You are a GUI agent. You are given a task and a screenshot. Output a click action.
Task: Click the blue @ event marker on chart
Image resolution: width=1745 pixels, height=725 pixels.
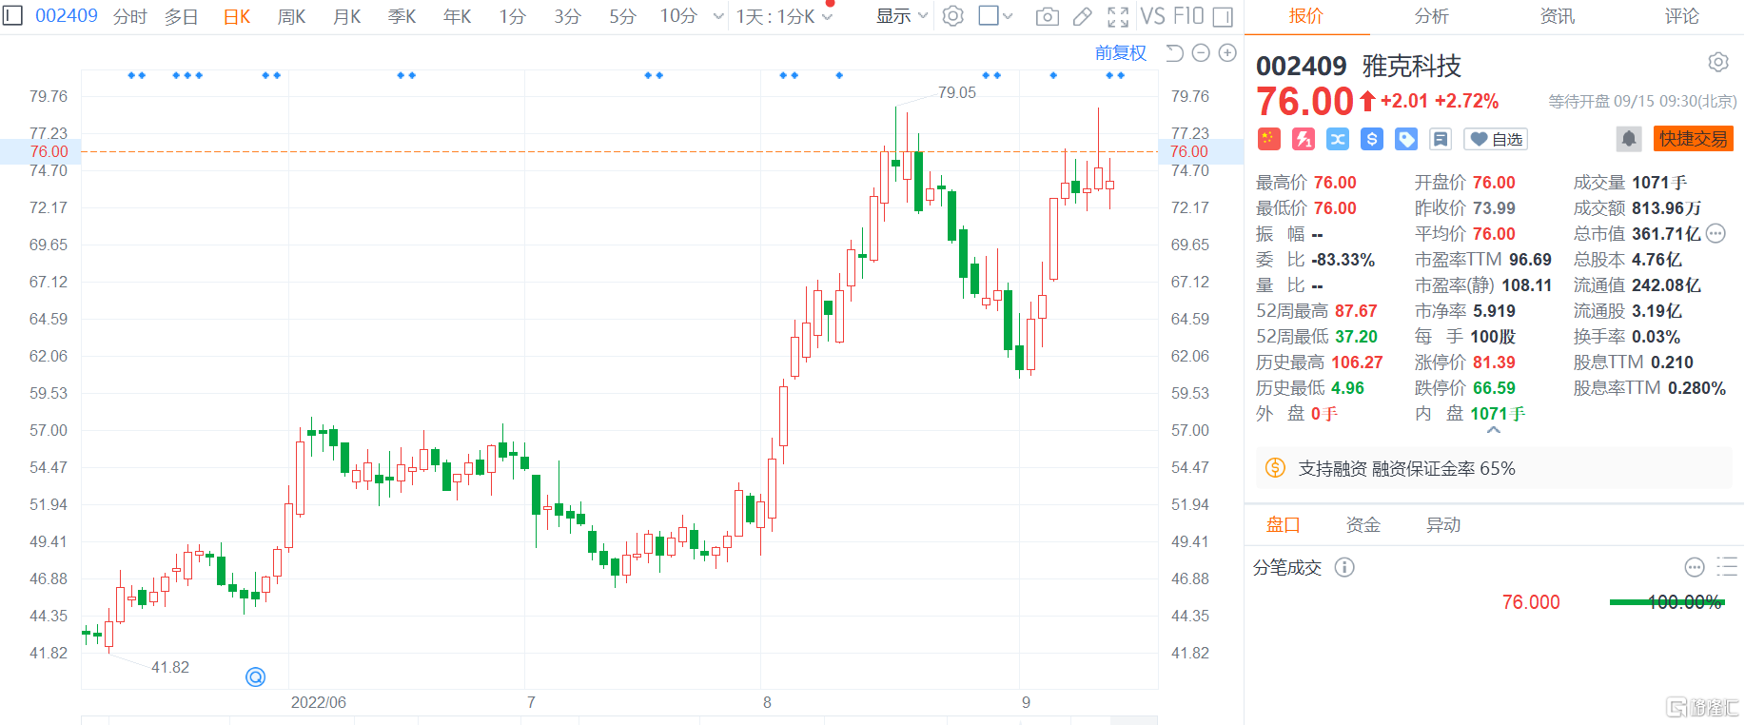pyautogui.click(x=255, y=676)
